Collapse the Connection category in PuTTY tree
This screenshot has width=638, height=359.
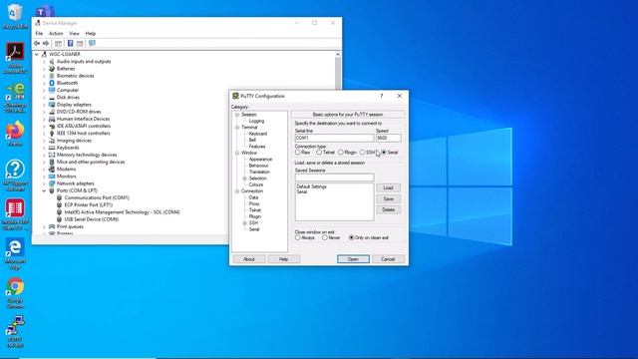237,190
